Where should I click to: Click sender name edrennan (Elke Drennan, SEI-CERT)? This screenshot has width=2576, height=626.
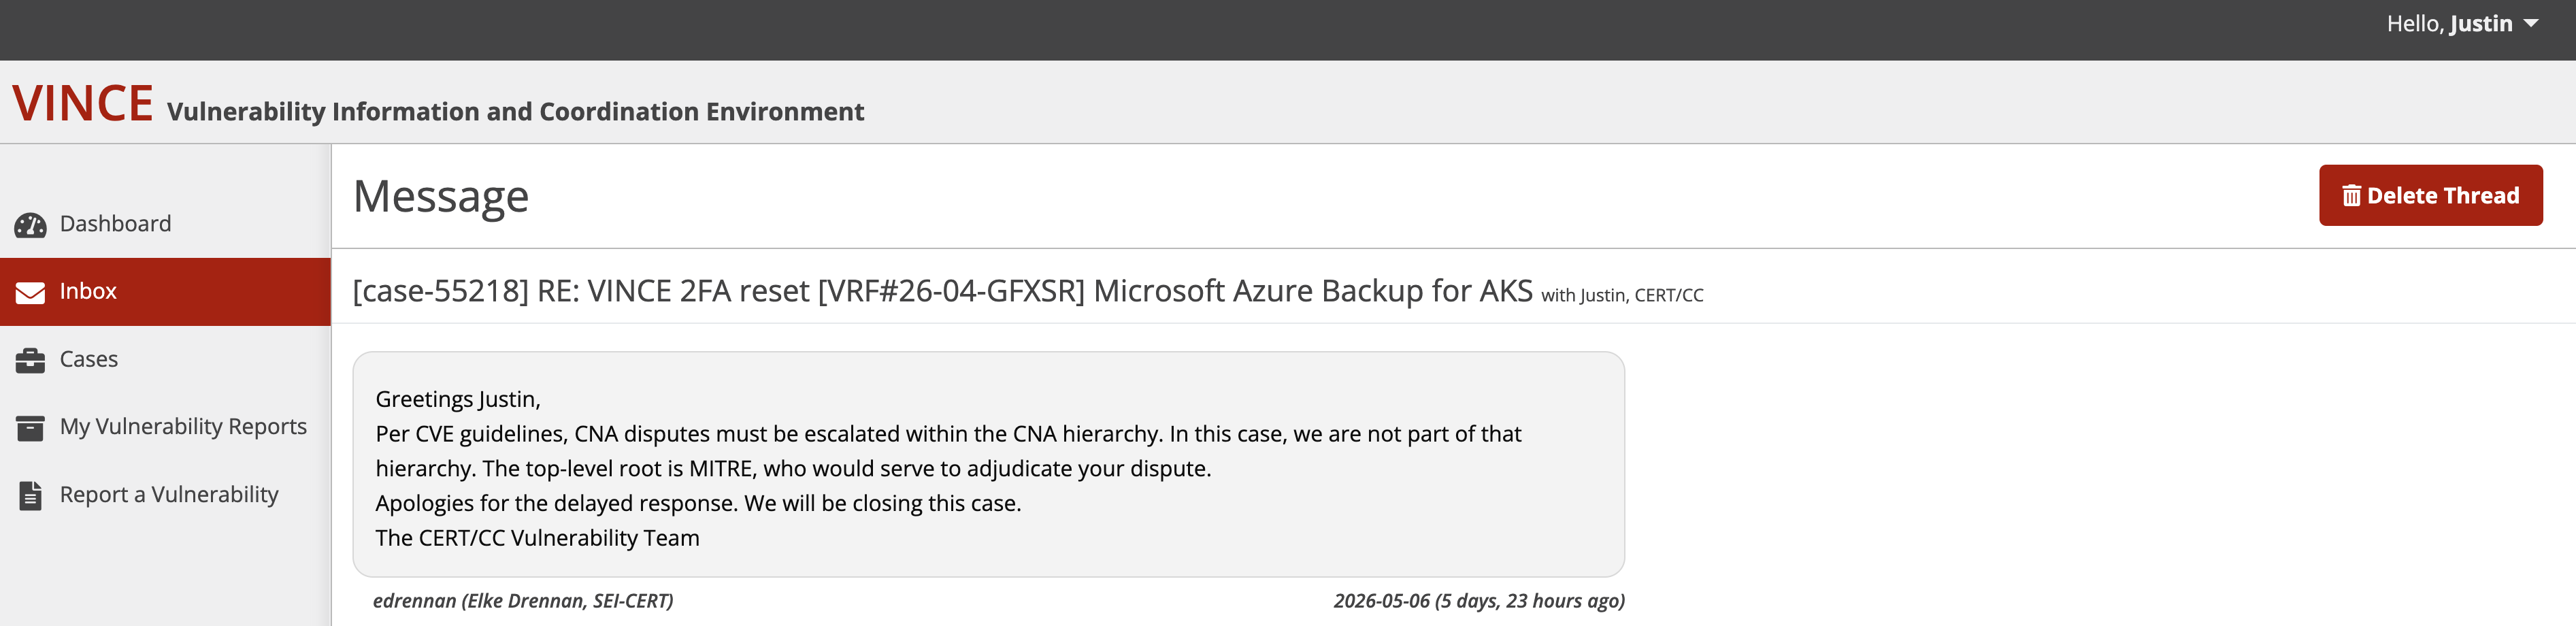click(x=523, y=600)
